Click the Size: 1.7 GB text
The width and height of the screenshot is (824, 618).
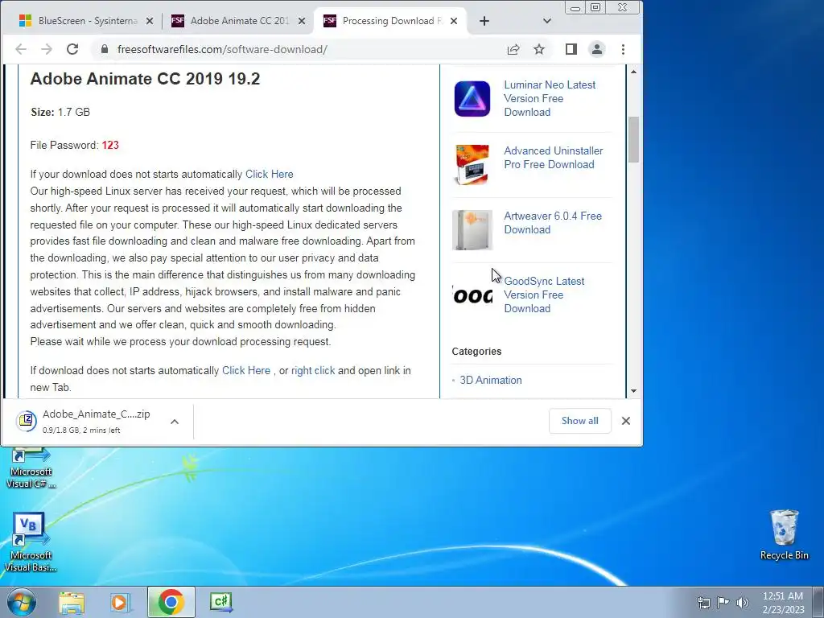tap(60, 112)
